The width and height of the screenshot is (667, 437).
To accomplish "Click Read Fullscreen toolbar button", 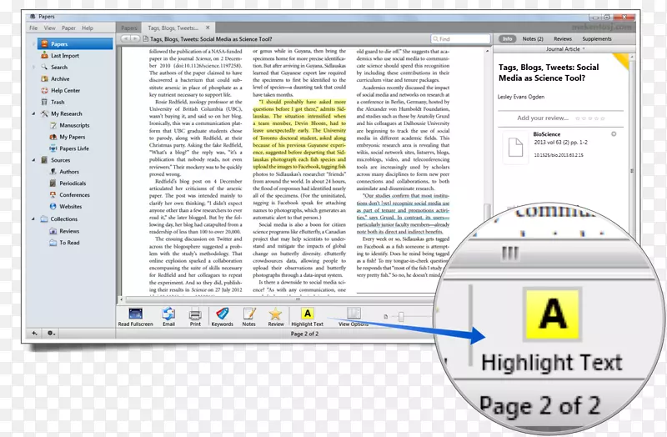I will tap(135, 318).
